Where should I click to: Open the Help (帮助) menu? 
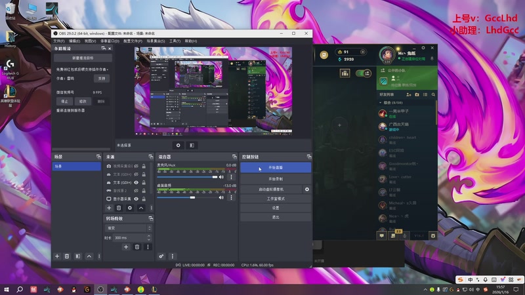pyautogui.click(x=191, y=41)
